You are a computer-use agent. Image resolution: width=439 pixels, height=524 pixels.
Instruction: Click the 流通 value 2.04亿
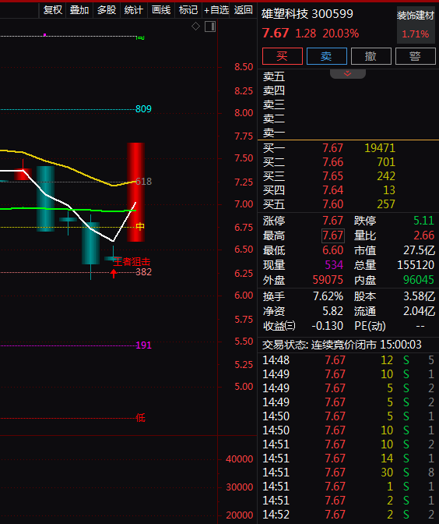tap(419, 311)
